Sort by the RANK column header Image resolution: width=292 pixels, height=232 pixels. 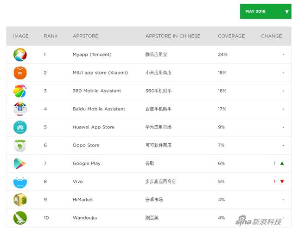coord(51,36)
